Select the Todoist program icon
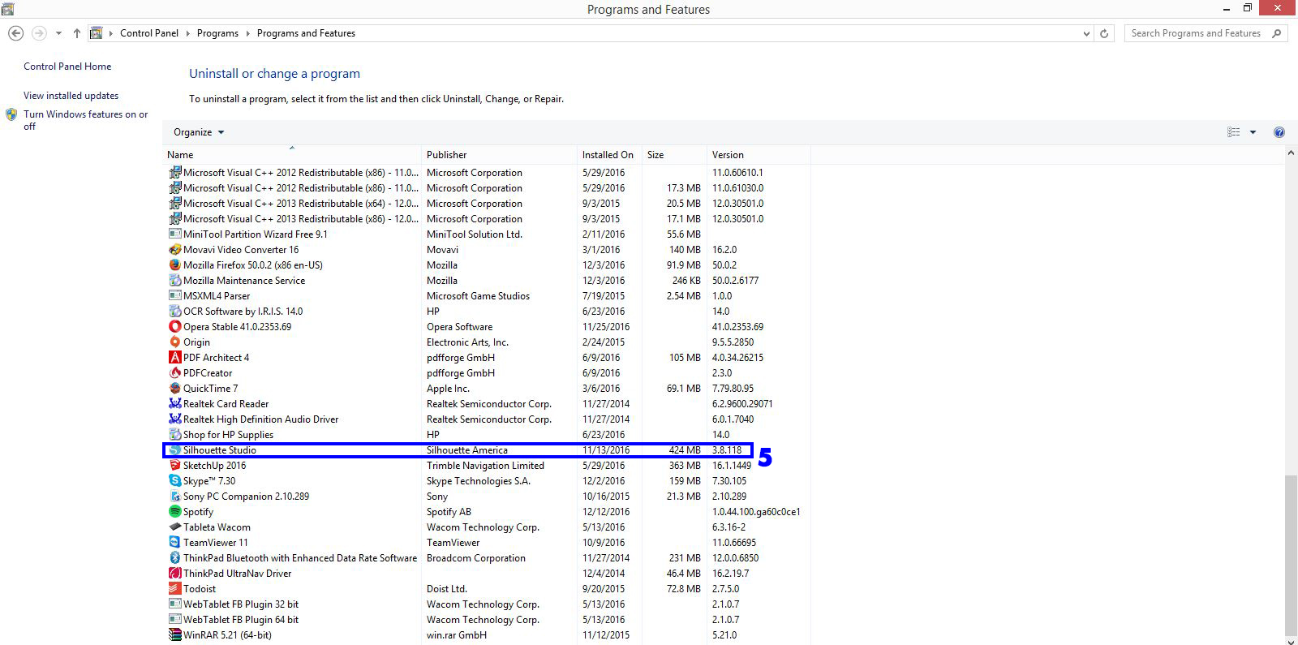The width and height of the screenshot is (1298, 645). click(174, 589)
